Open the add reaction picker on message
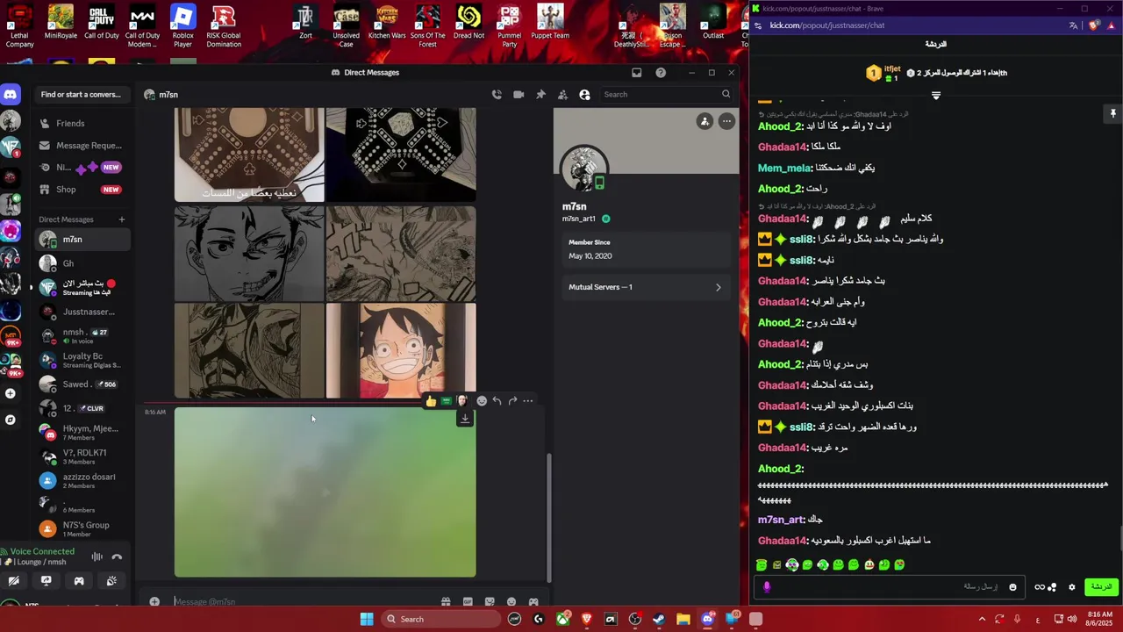This screenshot has height=632, width=1123. 481,401
